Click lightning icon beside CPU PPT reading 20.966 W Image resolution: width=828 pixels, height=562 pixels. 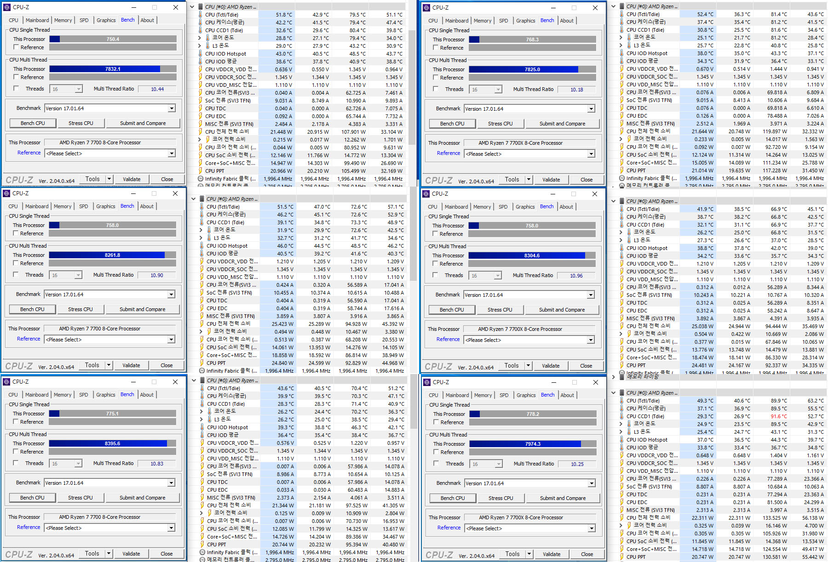201,171
